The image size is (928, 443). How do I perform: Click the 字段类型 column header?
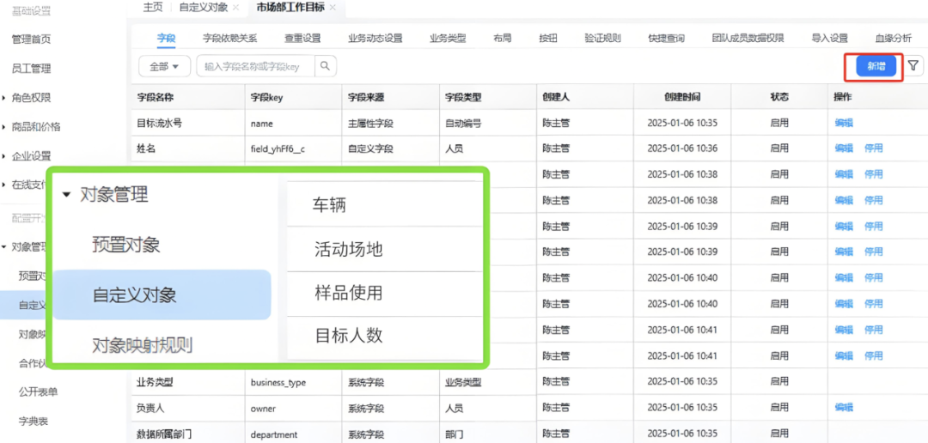pos(463,97)
